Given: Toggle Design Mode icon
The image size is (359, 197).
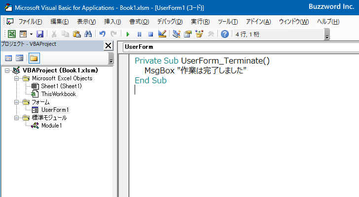Looking at the screenshot, I should (162, 34).
